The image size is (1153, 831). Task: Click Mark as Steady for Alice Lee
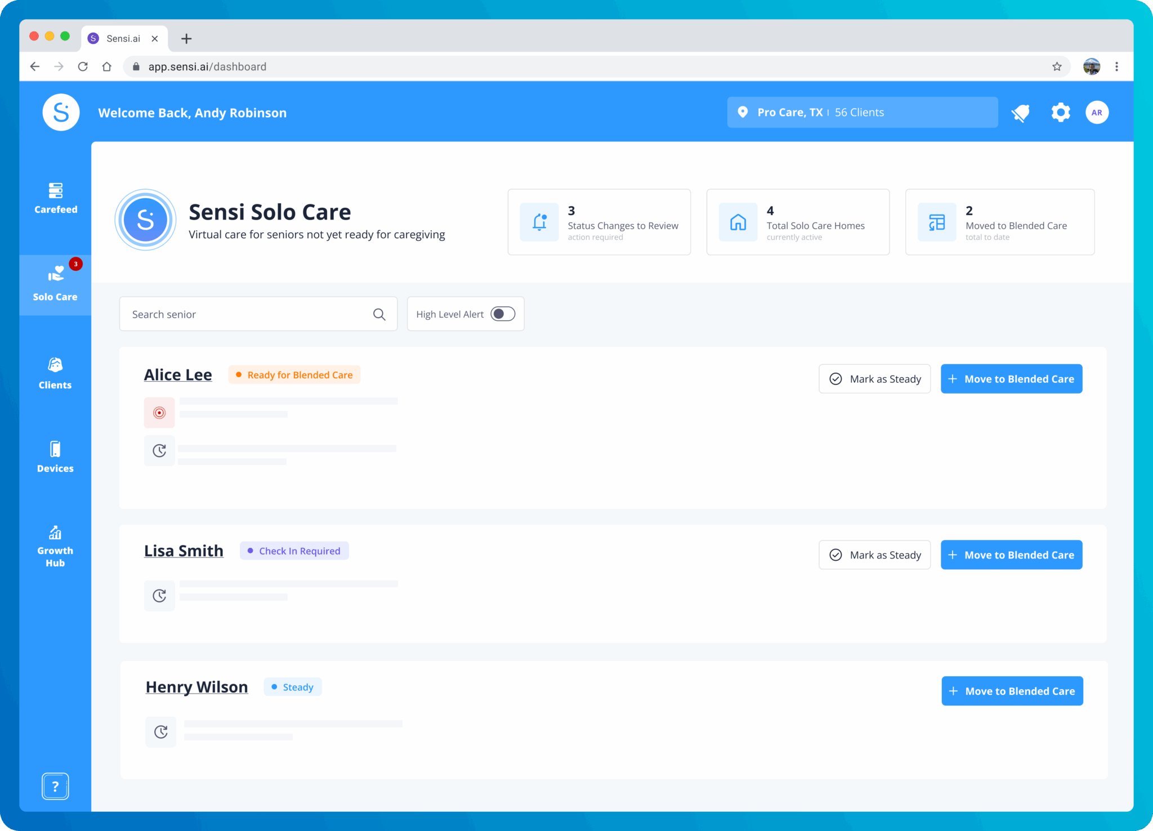coord(874,378)
